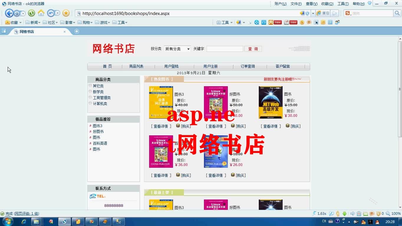Refresh the page using the reload icon
This screenshot has height=226, width=402.
point(31,13)
